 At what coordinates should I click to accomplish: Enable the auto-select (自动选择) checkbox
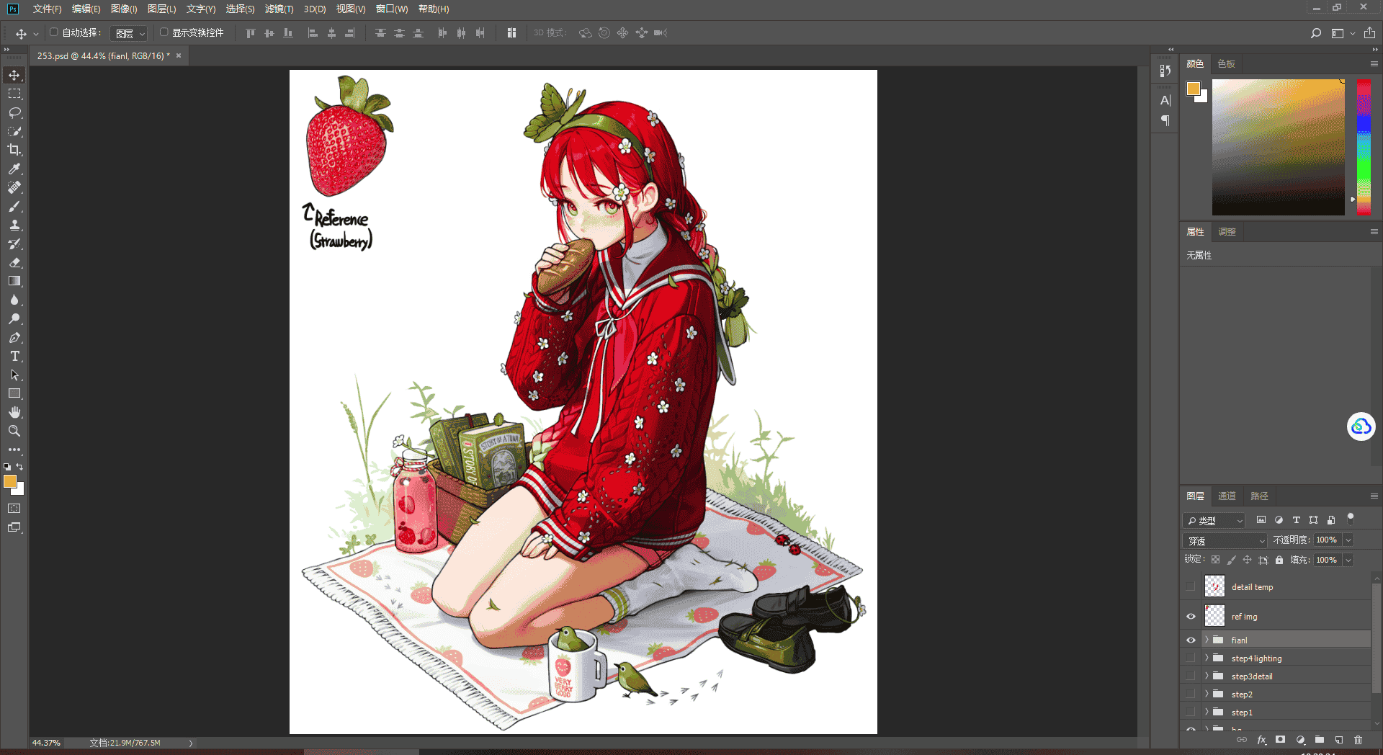54,32
